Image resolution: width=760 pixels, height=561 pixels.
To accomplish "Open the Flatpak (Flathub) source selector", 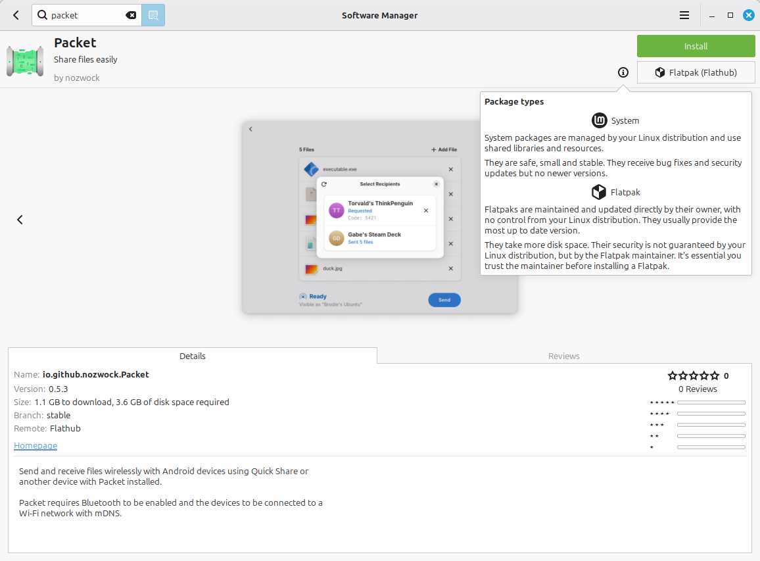I will point(696,72).
